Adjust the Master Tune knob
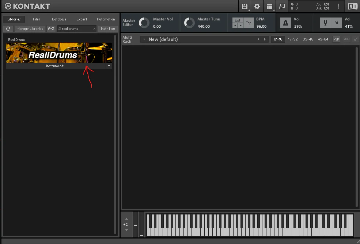This screenshot has width=360, height=244. click(x=189, y=23)
